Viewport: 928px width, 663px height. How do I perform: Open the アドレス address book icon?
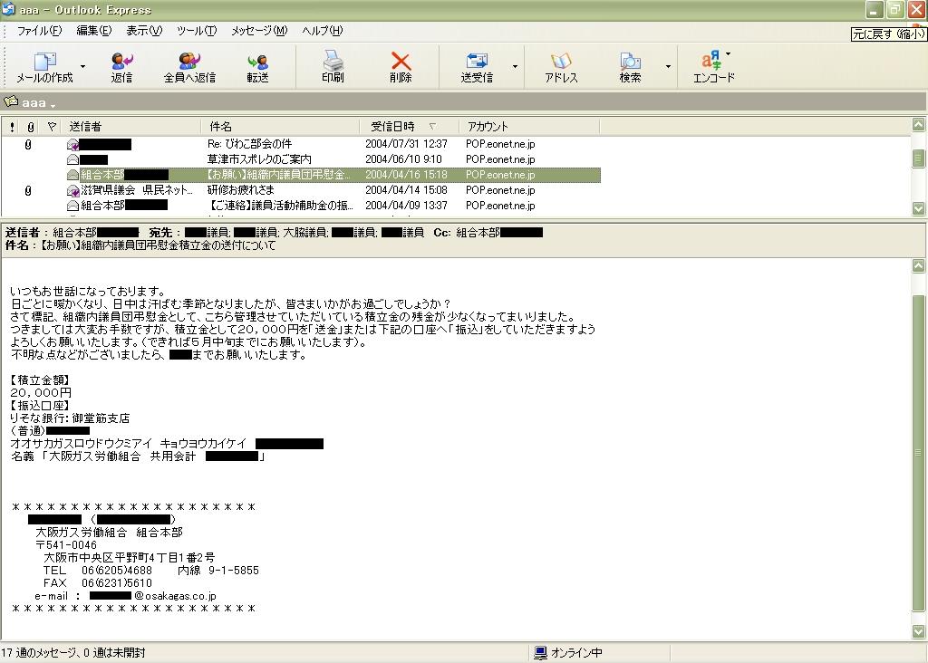click(561, 61)
